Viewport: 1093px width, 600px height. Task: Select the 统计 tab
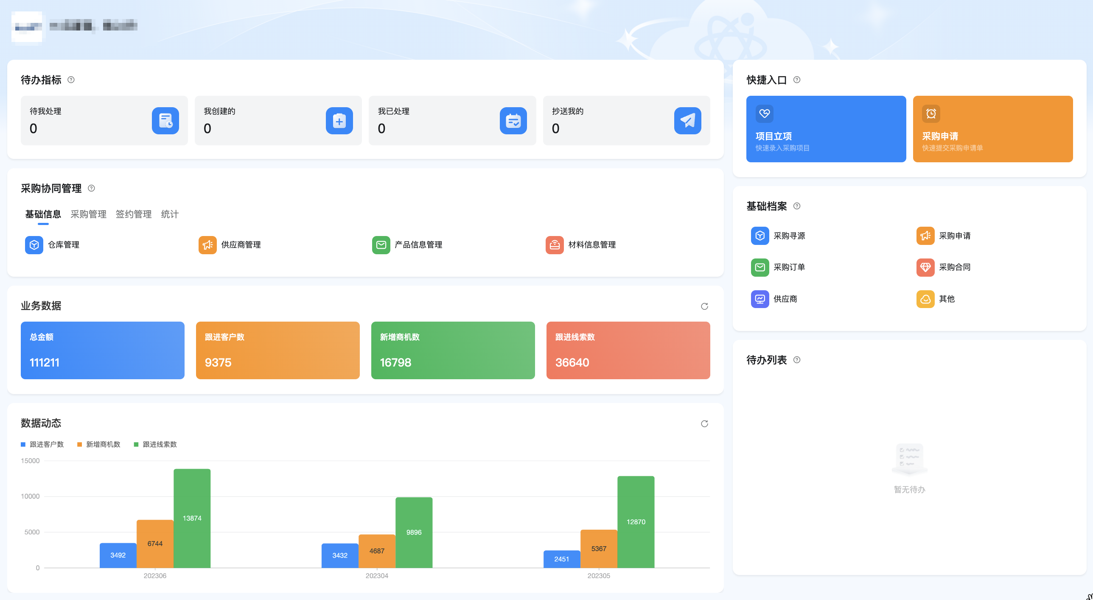[x=170, y=214]
